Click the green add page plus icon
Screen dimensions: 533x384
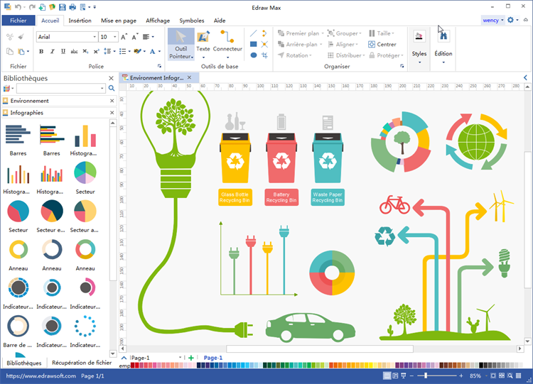(190, 358)
